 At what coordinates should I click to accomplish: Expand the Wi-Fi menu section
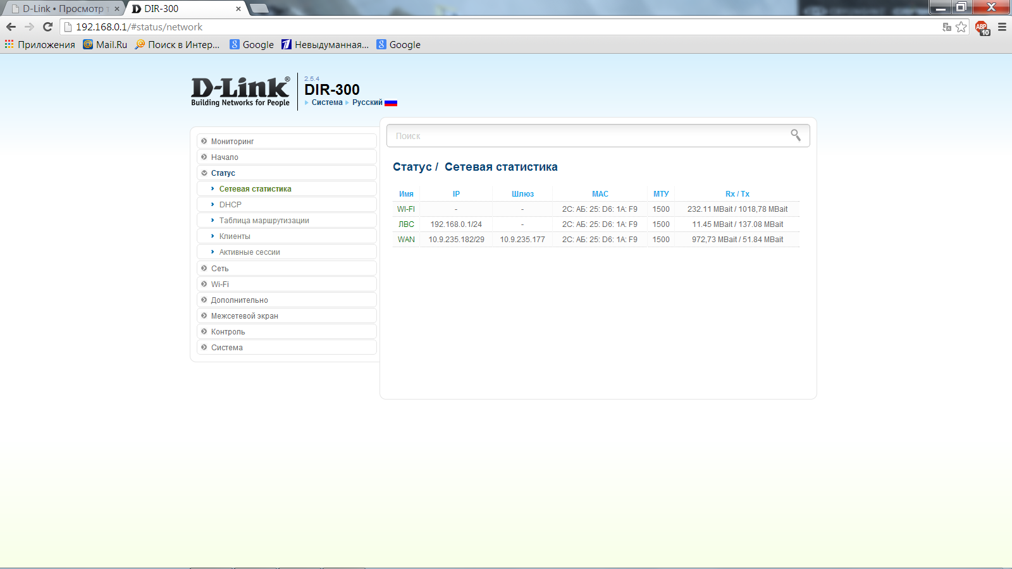(287, 284)
